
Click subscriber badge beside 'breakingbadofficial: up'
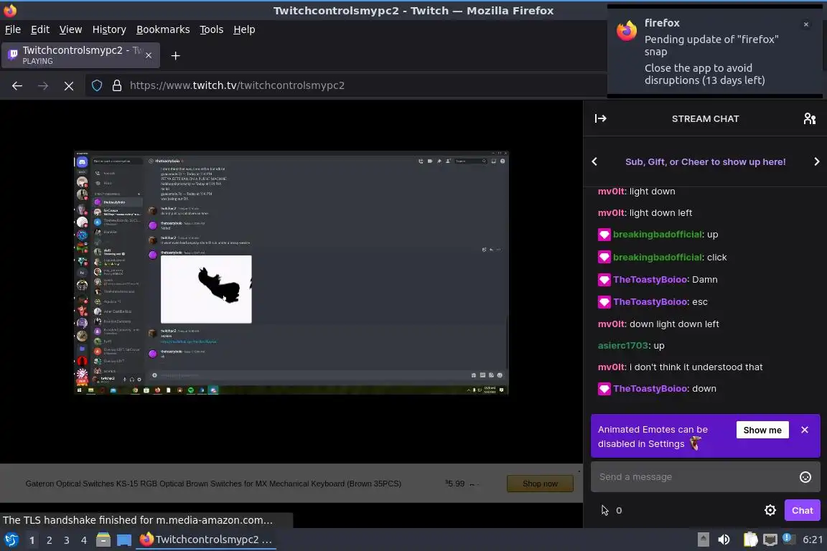click(604, 235)
